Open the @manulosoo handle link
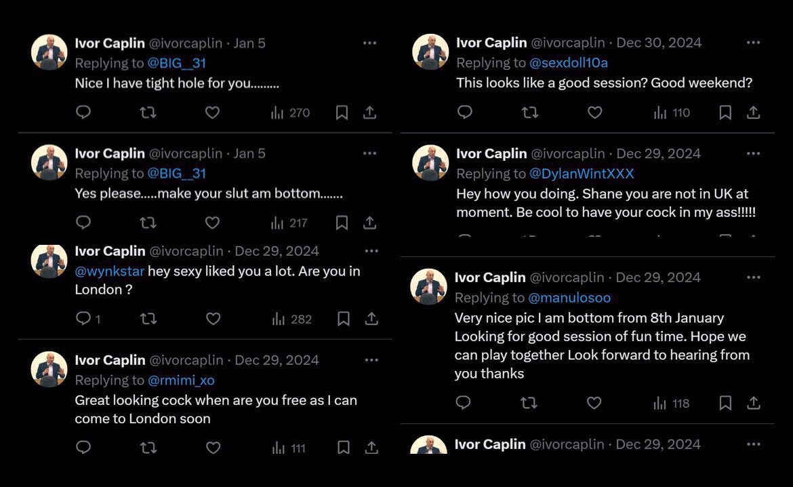This screenshot has width=793, height=487. [x=569, y=298]
